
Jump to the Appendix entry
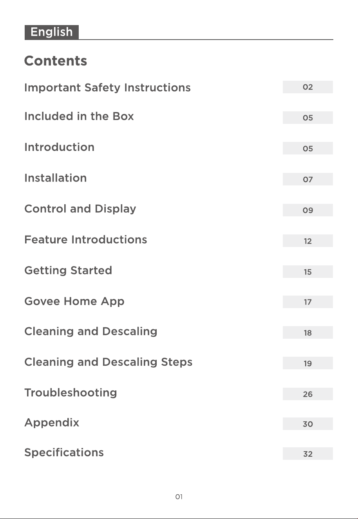click(52, 423)
